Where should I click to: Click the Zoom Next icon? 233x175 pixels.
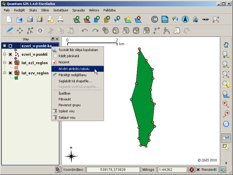(226, 114)
